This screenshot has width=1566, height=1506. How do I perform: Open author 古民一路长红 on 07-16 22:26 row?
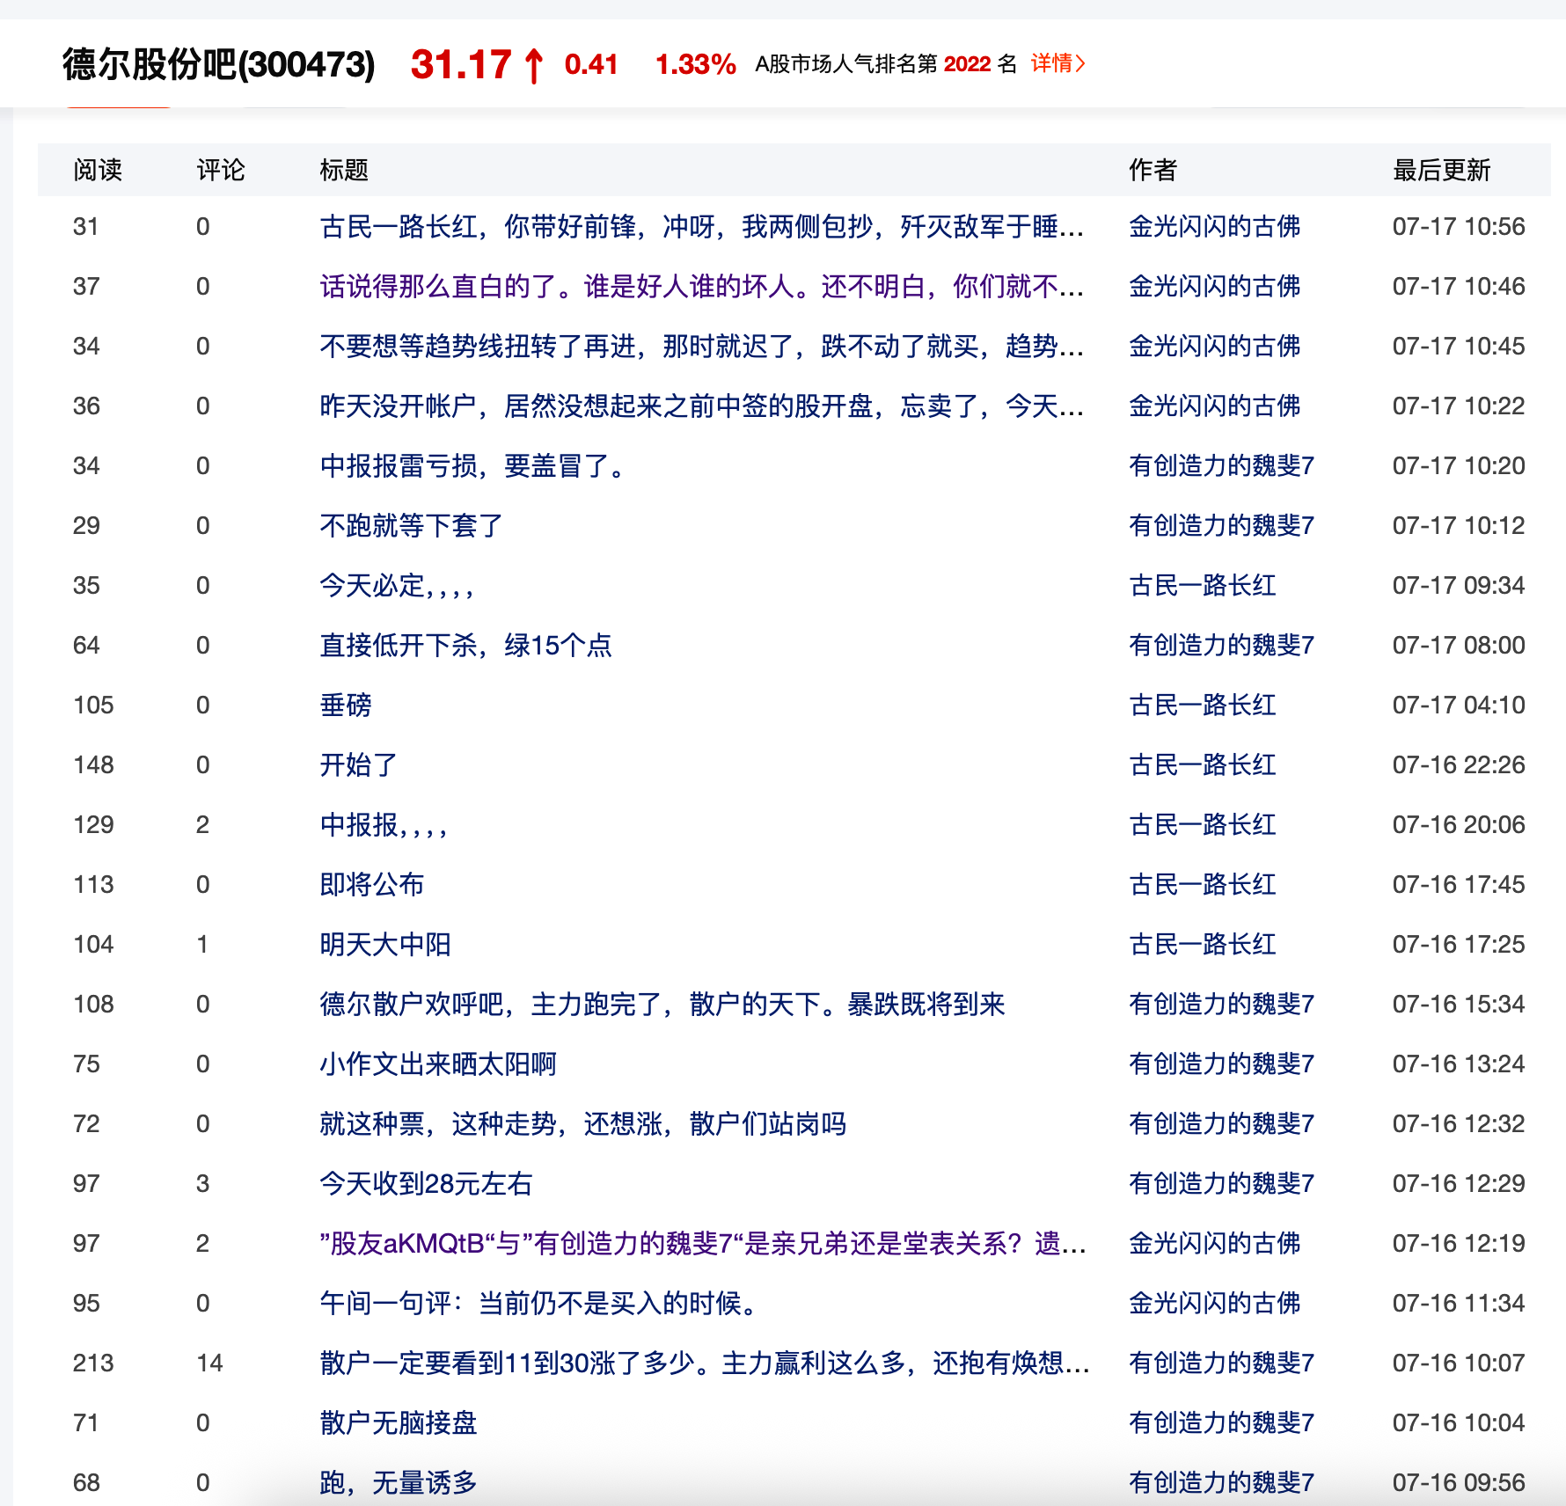tap(1203, 765)
